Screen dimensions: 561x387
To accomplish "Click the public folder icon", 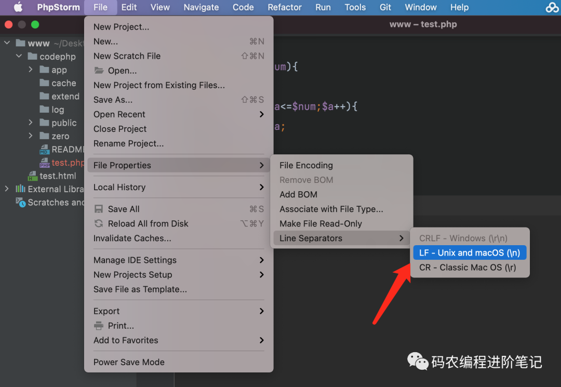I will click(x=44, y=123).
